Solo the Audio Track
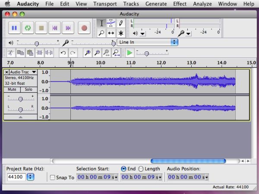This screenshot has height=194, width=259. pos(28,89)
